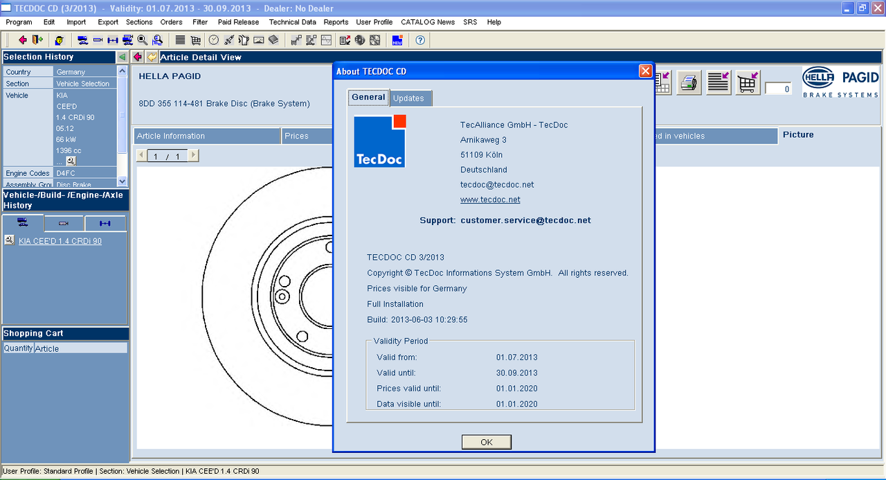Click the engine history tab icon
The height and width of the screenshot is (480, 886).
pyautogui.click(x=64, y=224)
